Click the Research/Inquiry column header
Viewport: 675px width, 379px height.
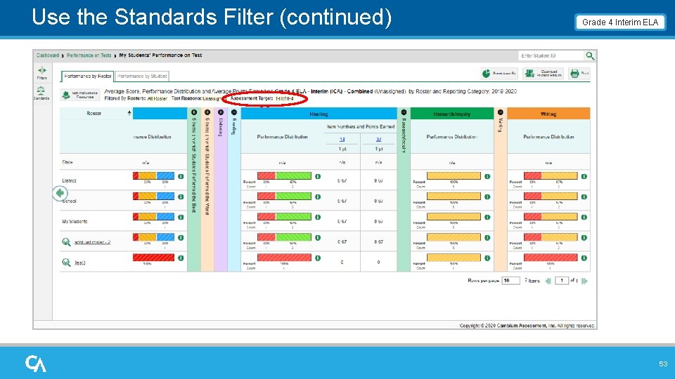pos(452,114)
